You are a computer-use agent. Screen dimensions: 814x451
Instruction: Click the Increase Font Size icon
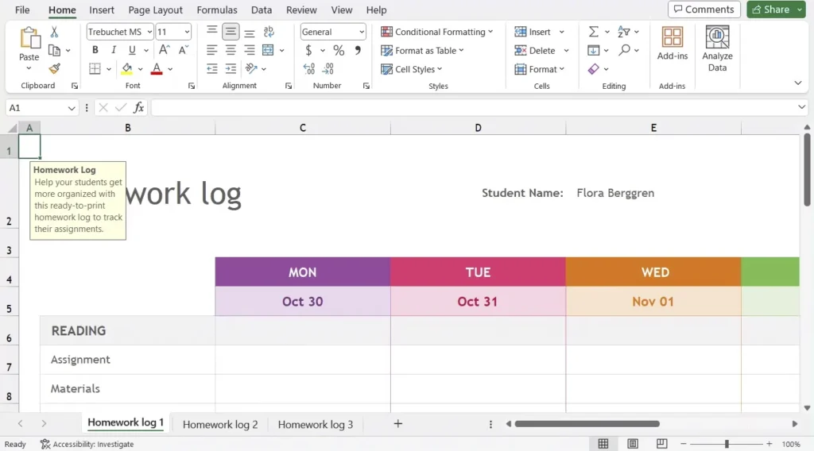[164, 50]
